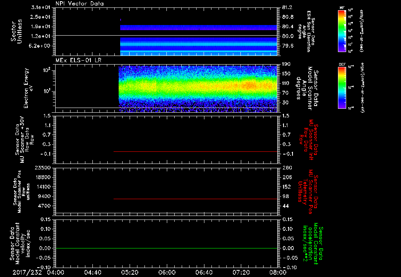
Task: Click the 81.2 sun elevation tick
Action: point(288,7)
